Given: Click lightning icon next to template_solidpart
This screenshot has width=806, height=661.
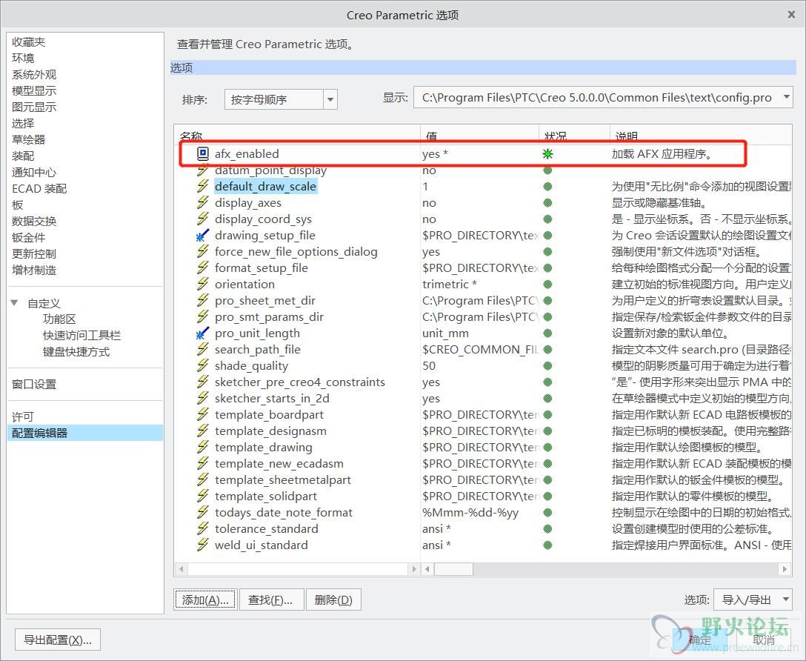Looking at the screenshot, I should pyautogui.click(x=202, y=496).
